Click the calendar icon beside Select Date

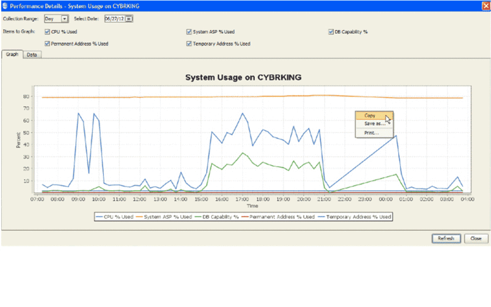[x=129, y=19]
